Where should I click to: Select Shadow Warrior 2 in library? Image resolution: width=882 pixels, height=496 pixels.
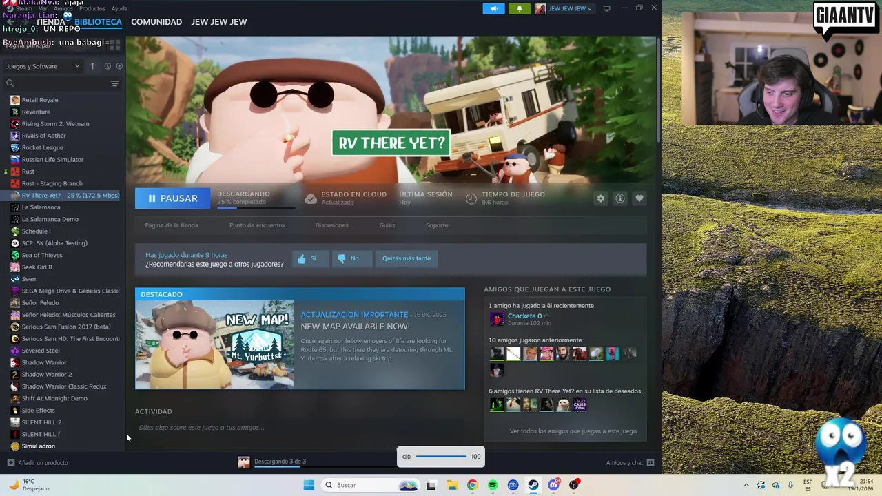46,375
